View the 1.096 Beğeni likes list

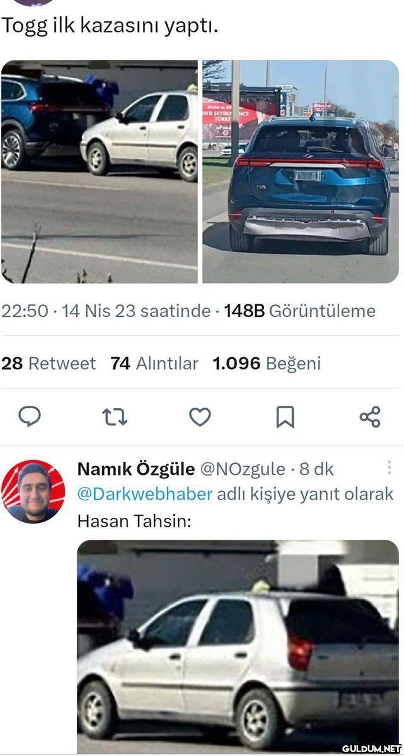[x=267, y=364]
